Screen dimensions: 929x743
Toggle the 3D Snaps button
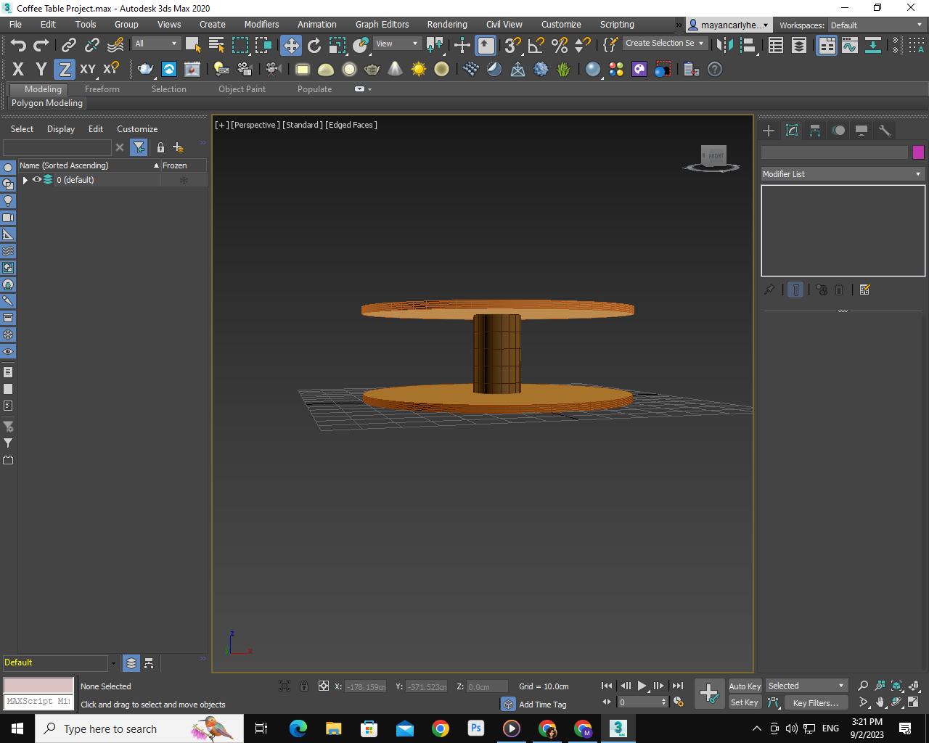[x=512, y=45]
